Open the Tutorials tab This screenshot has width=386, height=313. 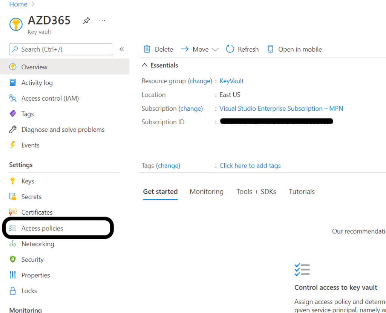[302, 192]
